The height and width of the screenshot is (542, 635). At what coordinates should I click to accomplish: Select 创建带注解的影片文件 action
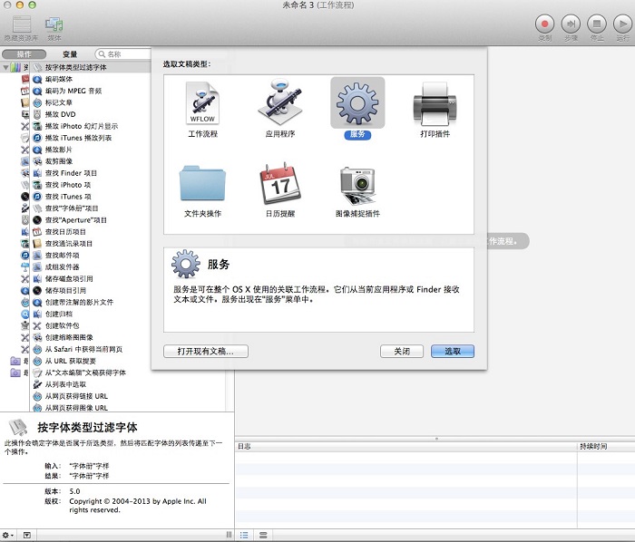coord(91,302)
